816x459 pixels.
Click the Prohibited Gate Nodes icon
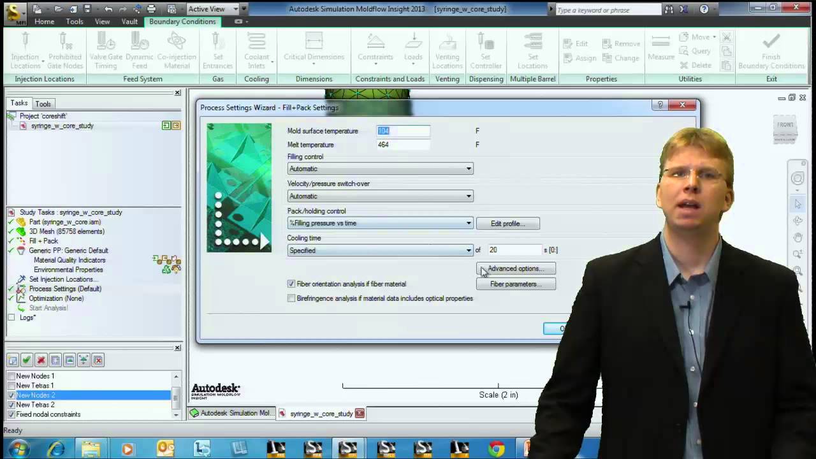click(65, 42)
